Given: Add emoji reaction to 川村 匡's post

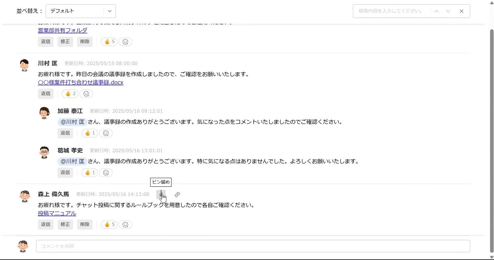Looking at the screenshot, I should point(86,94).
